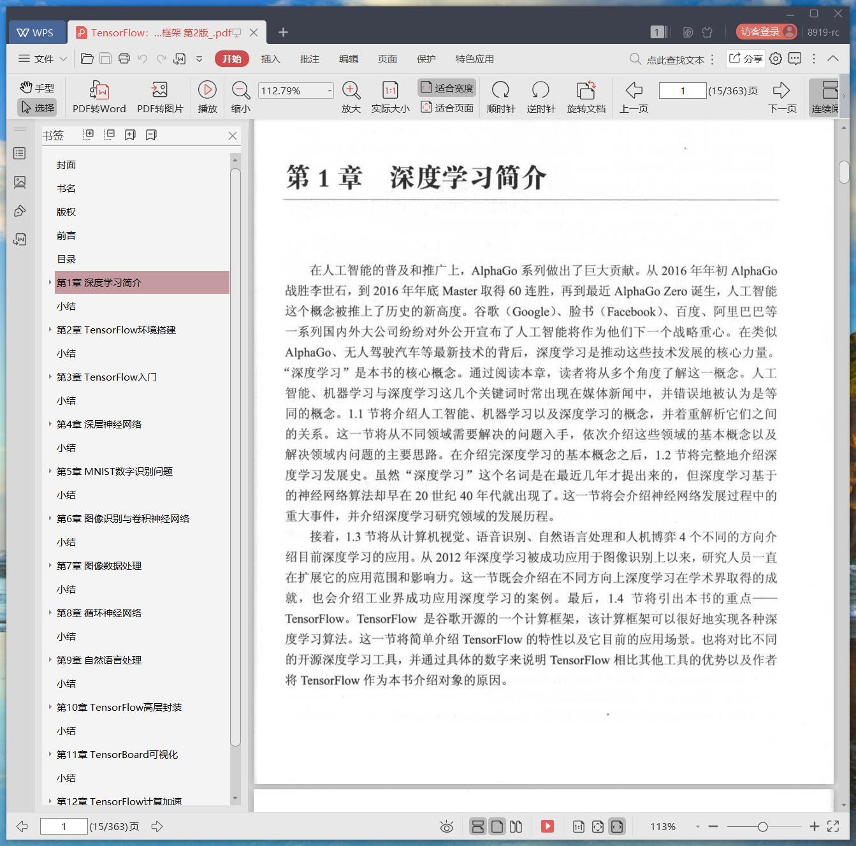
Task: Expand the 第2章 TensorFlow环境搭建 bookmark
Action: click(x=50, y=329)
